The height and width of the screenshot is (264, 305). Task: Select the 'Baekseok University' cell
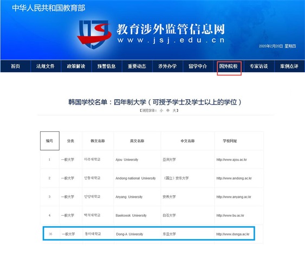(137, 216)
